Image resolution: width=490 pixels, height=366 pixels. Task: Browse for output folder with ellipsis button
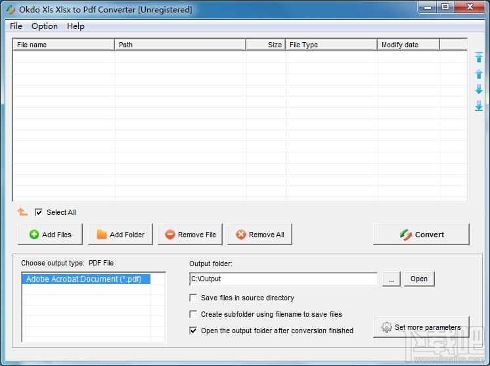tap(391, 279)
